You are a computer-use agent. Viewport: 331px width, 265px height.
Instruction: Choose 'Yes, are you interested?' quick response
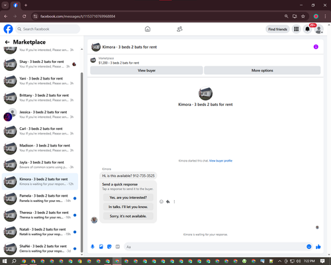[128, 197]
